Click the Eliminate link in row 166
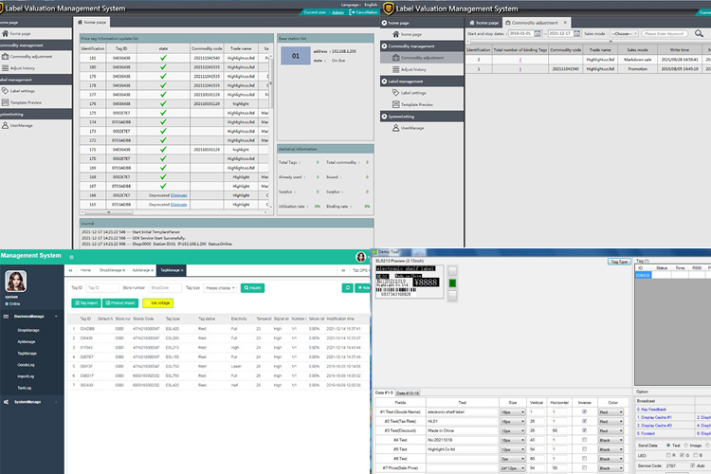 179,194
